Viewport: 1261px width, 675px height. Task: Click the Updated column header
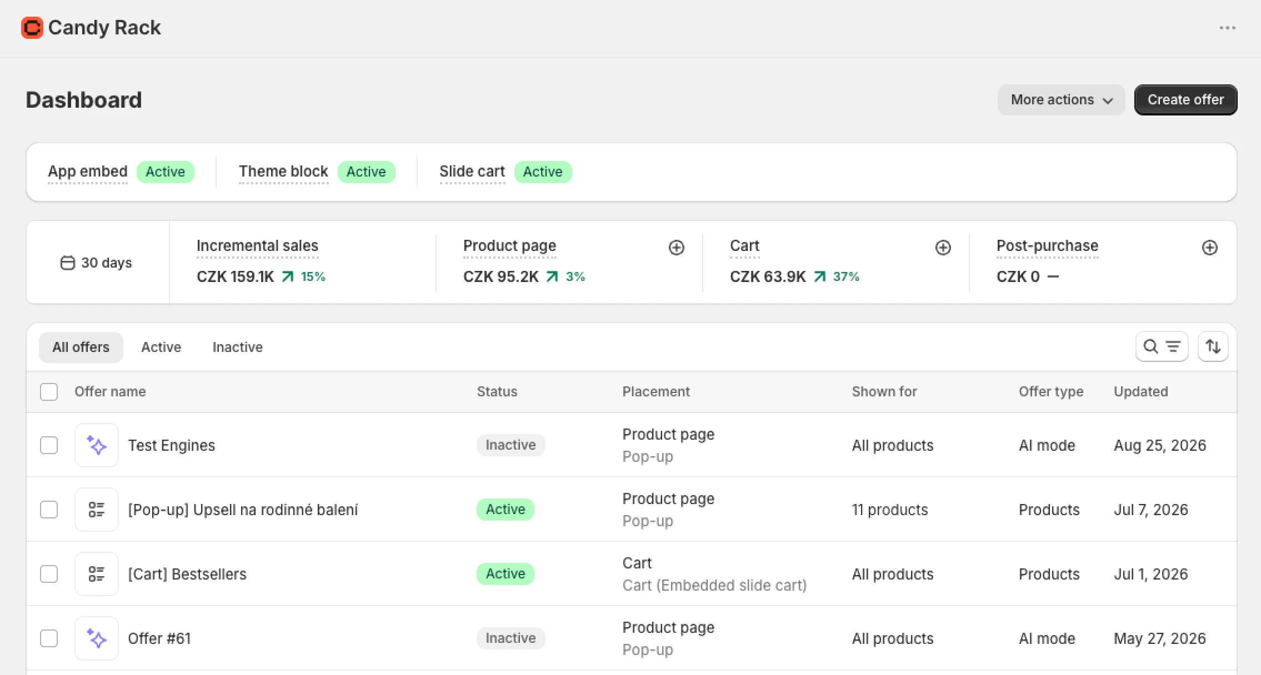click(1140, 392)
